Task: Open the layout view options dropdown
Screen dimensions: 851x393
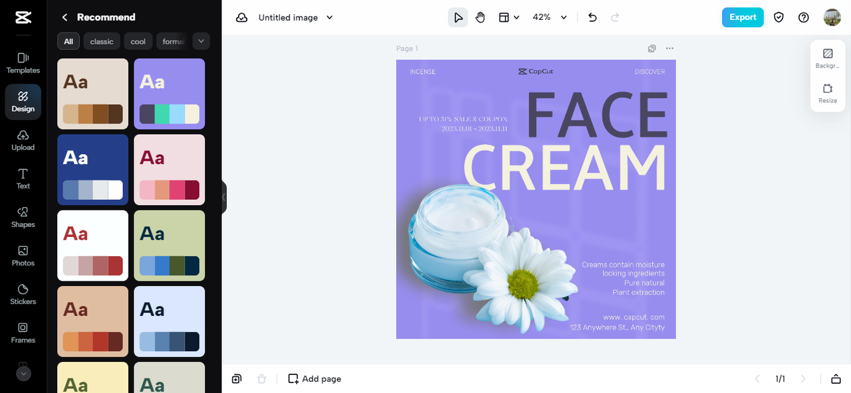Action: point(509,17)
